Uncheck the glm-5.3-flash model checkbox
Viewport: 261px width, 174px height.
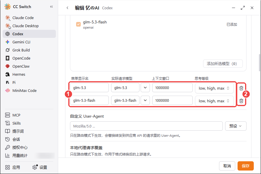click(x=78, y=24)
